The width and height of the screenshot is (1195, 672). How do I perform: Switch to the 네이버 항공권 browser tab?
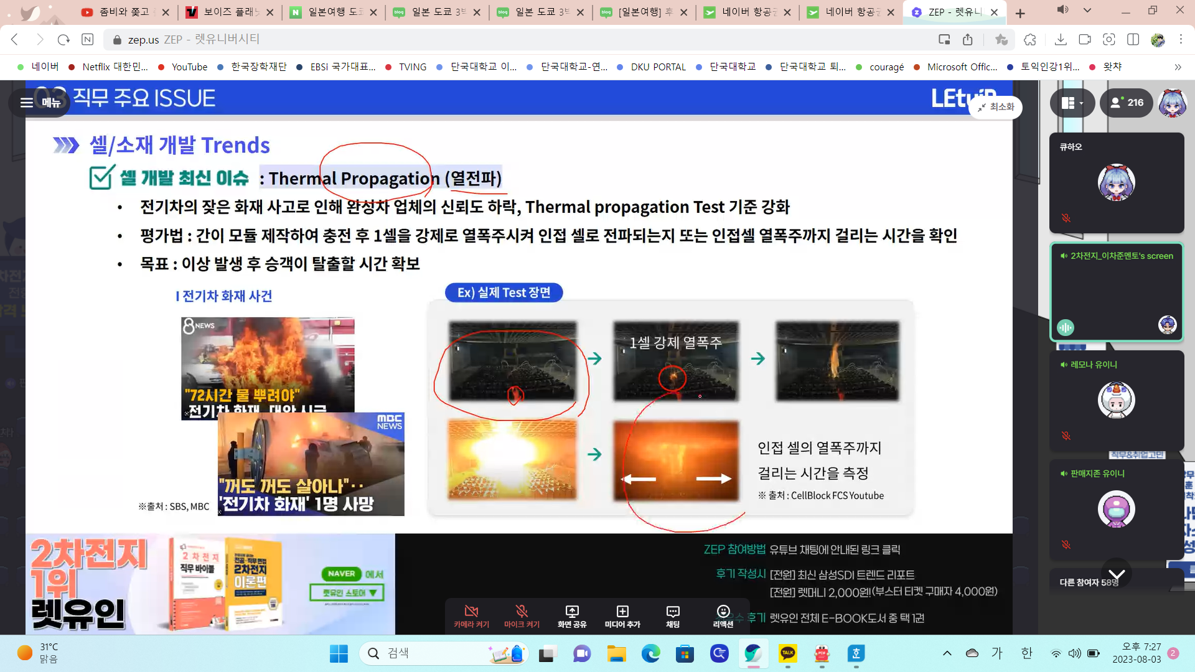coord(748,12)
